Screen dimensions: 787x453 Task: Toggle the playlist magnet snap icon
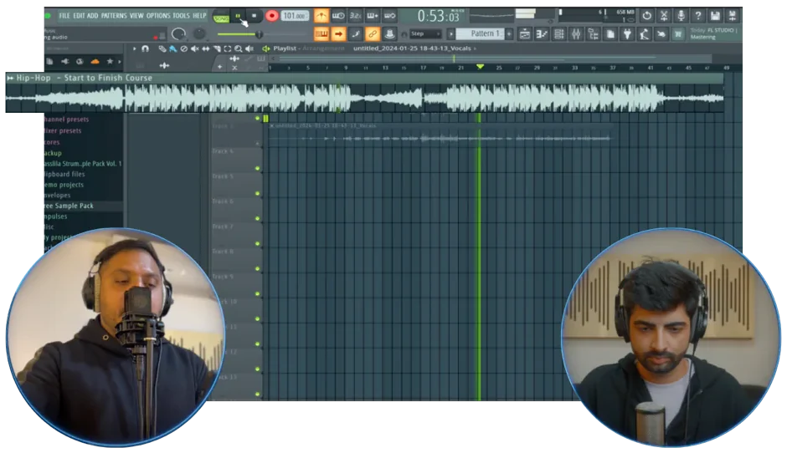[x=145, y=48]
